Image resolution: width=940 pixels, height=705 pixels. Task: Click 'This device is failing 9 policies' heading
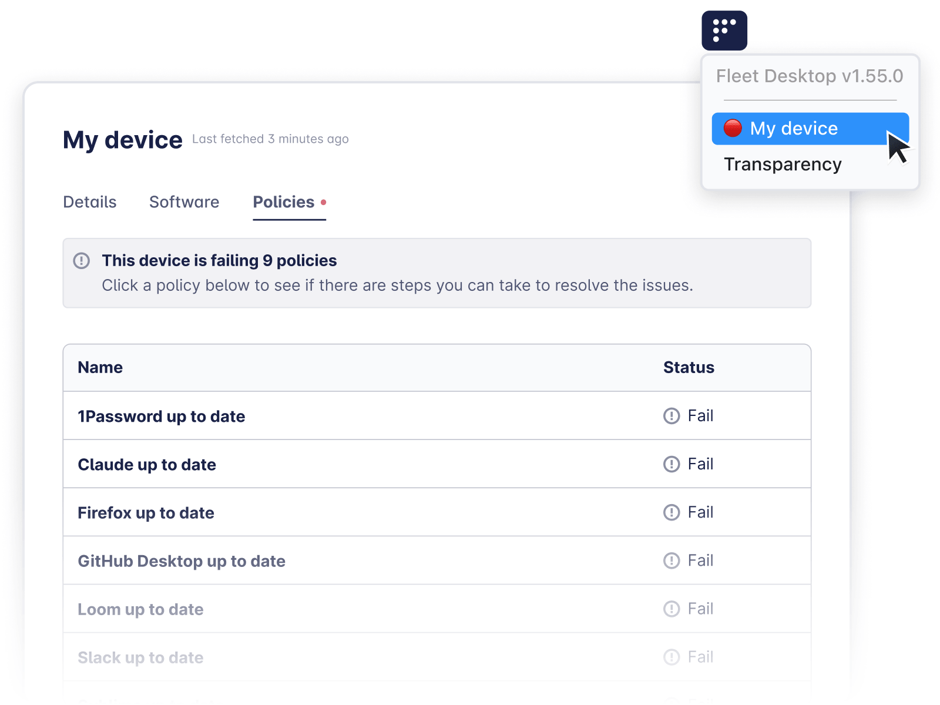coord(220,260)
